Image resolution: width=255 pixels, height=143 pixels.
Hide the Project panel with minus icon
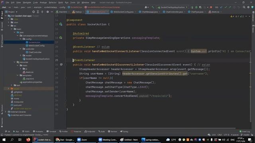click(x=52, y=12)
